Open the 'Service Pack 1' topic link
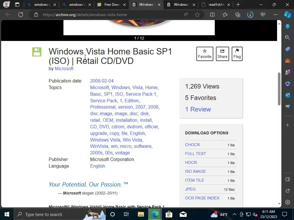The width and height of the screenshot is (294, 220). coord(141,94)
